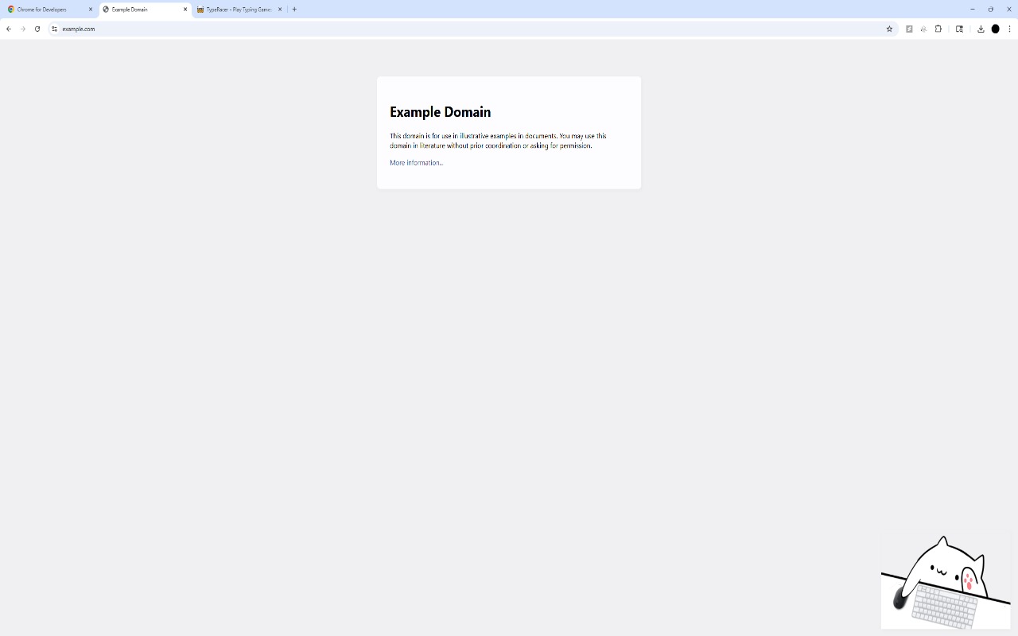Close the Example Domain tab
1018x636 pixels.
(x=185, y=10)
